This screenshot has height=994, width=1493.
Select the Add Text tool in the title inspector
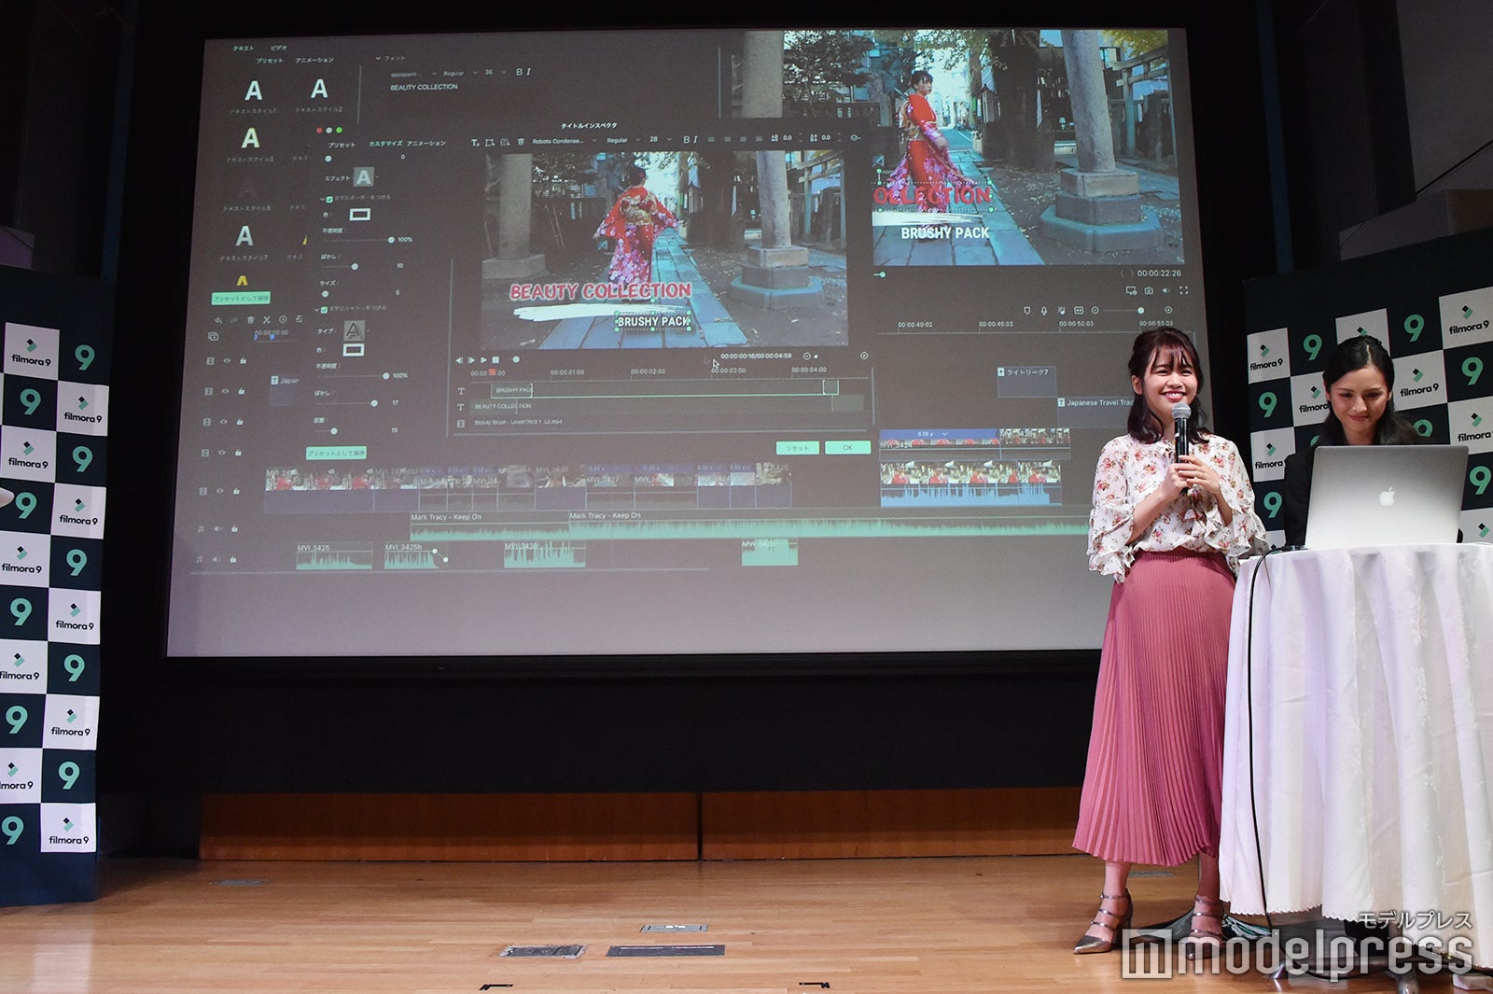[x=476, y=140]
